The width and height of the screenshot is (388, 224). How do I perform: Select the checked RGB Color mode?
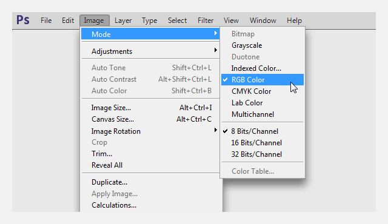tap(263, 80)
